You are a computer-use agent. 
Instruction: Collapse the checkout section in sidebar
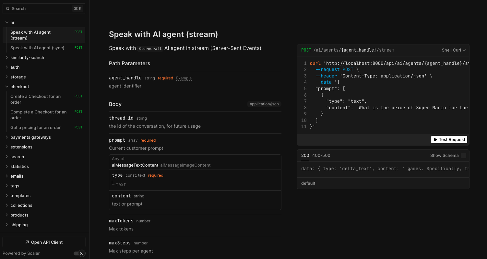point(7,87)
